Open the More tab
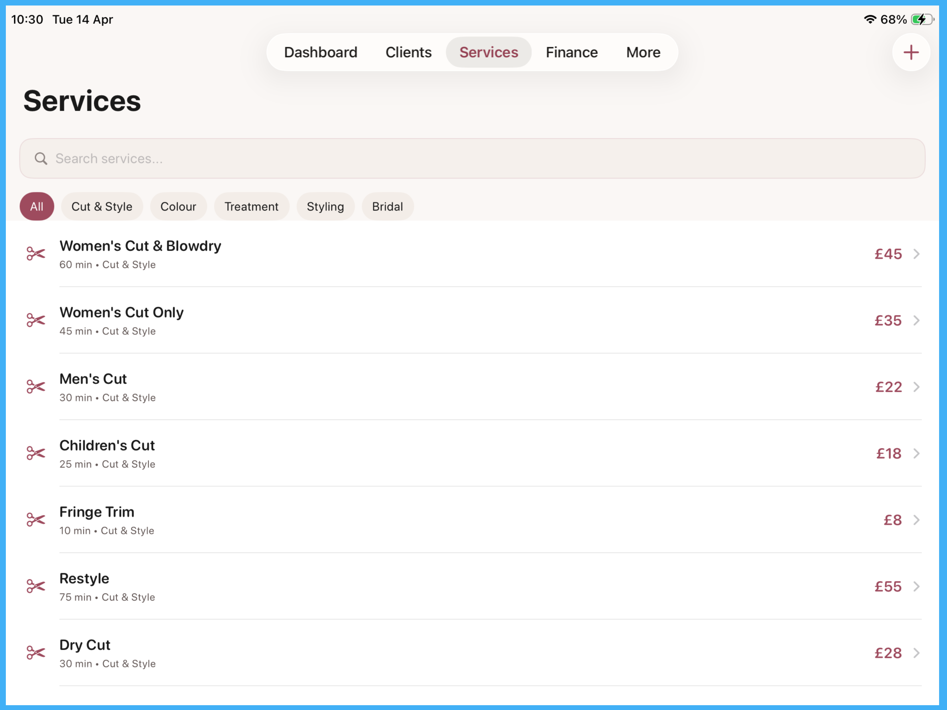 pyautogui.click(x=643, y=52)
